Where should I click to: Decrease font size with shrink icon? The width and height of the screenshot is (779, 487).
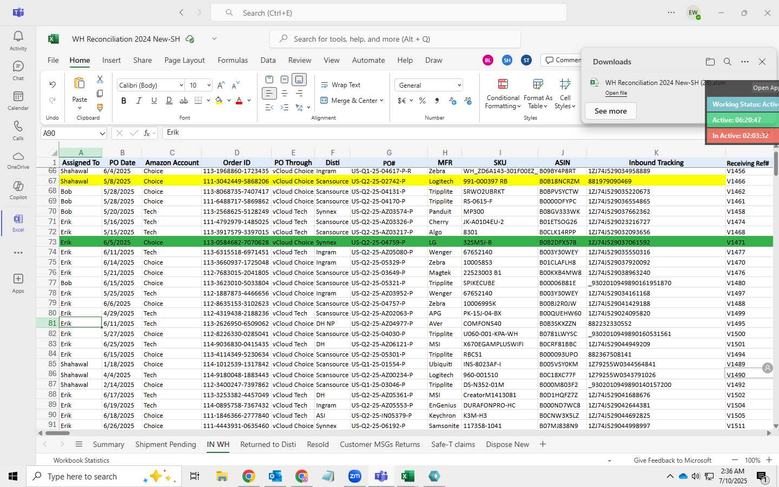[235, 85]
